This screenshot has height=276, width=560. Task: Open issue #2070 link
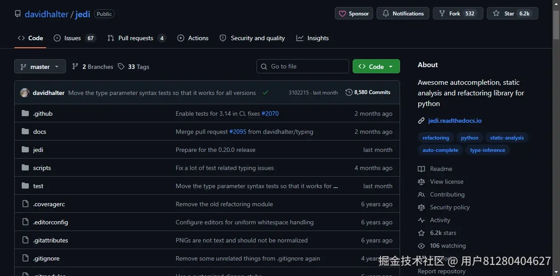pyautogui.click(x=270, y=113)
